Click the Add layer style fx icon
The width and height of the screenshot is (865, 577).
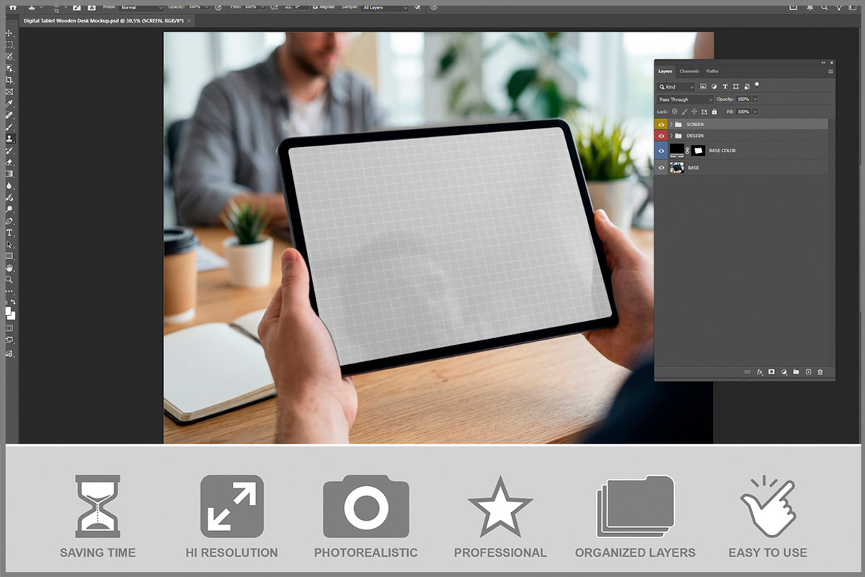pos(760,372)
